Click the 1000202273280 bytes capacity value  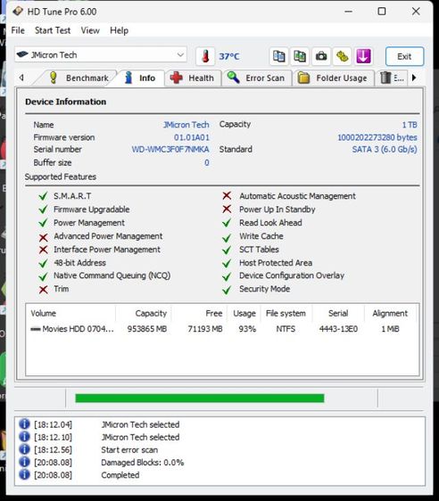click(x=377, y=137)
